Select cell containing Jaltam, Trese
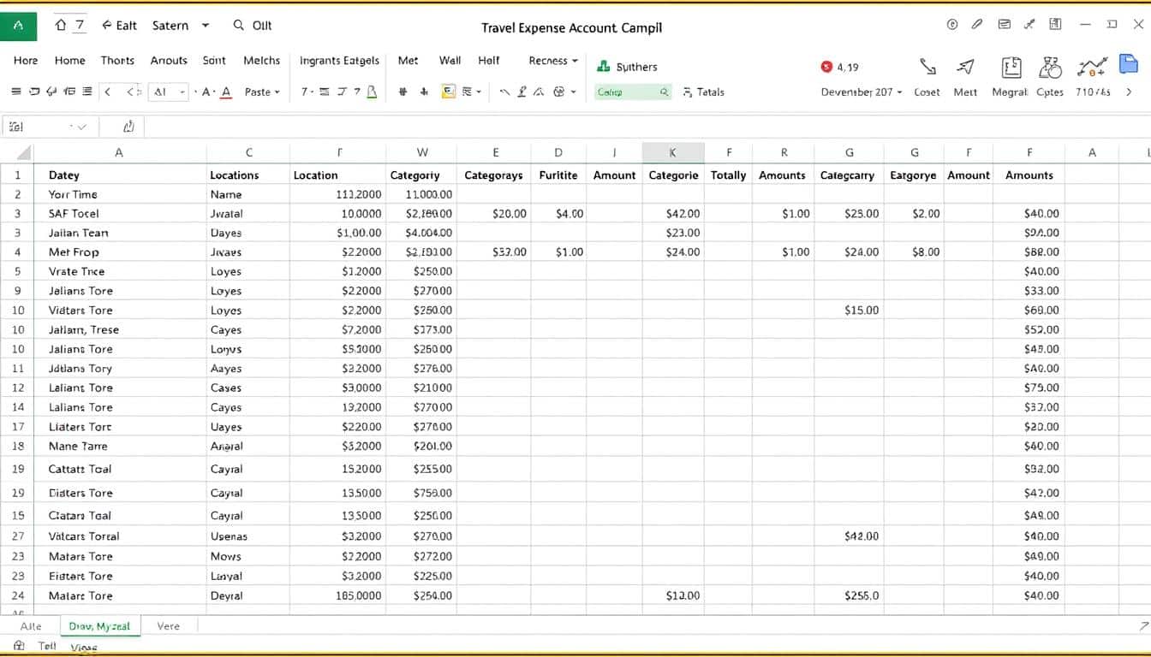Viewport: 1151px width, 657px height. click(119, 329)
